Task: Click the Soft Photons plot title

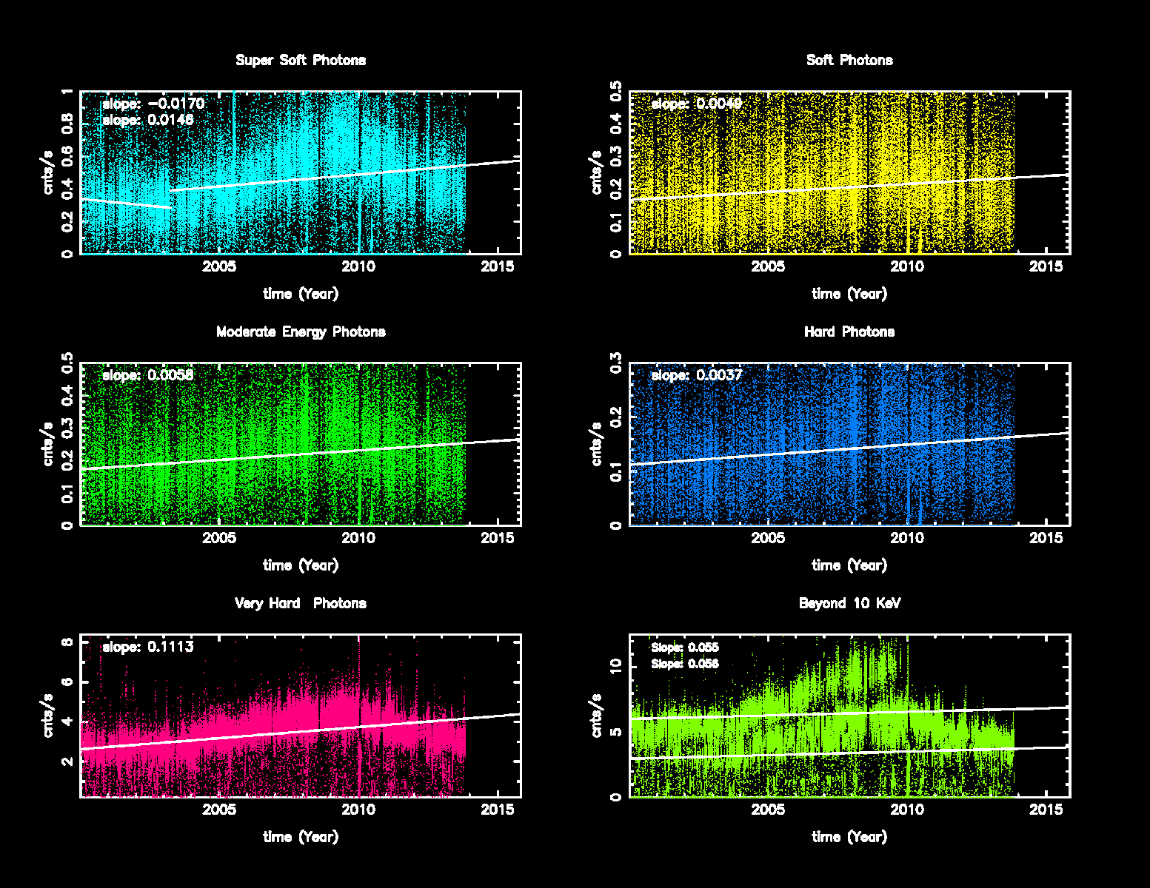Action: tap(849, 60)
